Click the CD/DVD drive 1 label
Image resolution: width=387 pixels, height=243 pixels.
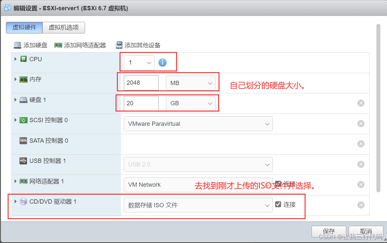[x=53, y=202]
